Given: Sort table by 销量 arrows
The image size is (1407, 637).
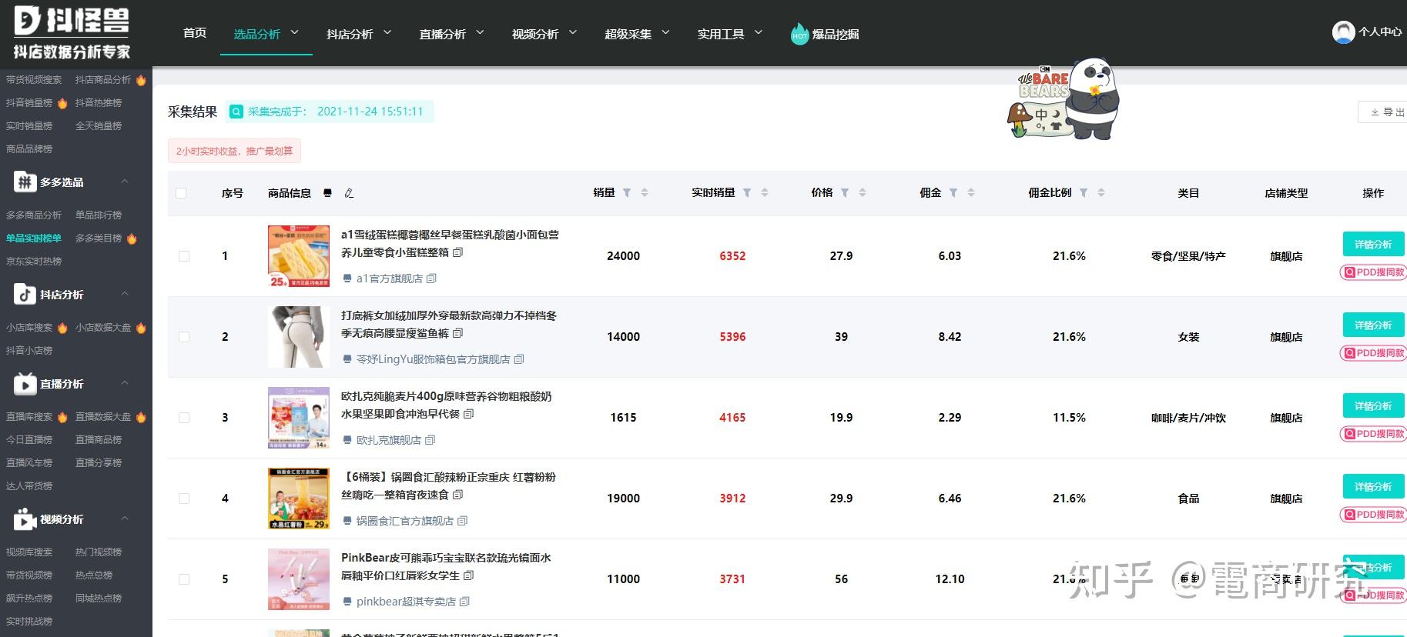Looking at the screenshot, I should click(645, 193).
